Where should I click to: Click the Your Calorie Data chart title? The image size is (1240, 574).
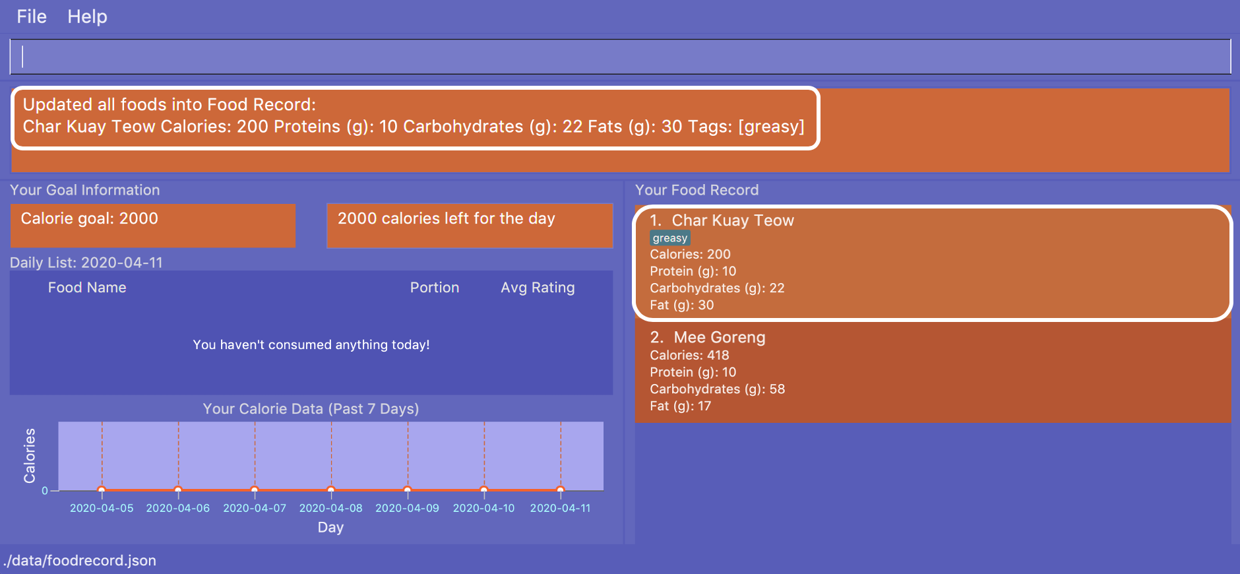click(311, 408)
